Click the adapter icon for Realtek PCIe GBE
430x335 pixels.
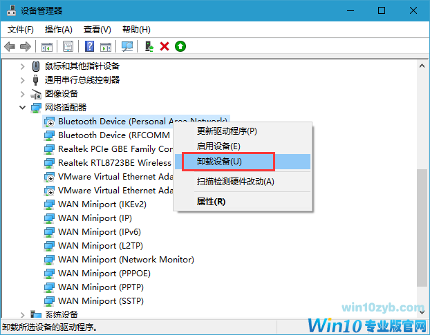tap(49, 149)
